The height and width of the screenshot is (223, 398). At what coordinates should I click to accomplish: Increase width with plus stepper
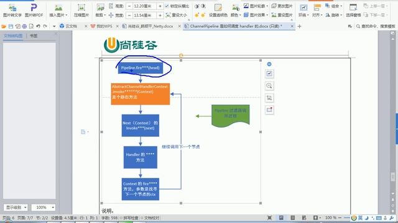[x=160, y=15]
